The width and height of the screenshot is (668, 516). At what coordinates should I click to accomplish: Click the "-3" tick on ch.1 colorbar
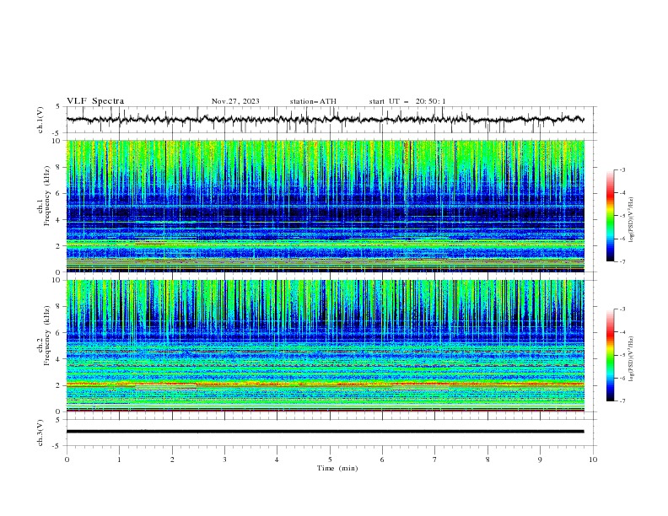point(622,169)
